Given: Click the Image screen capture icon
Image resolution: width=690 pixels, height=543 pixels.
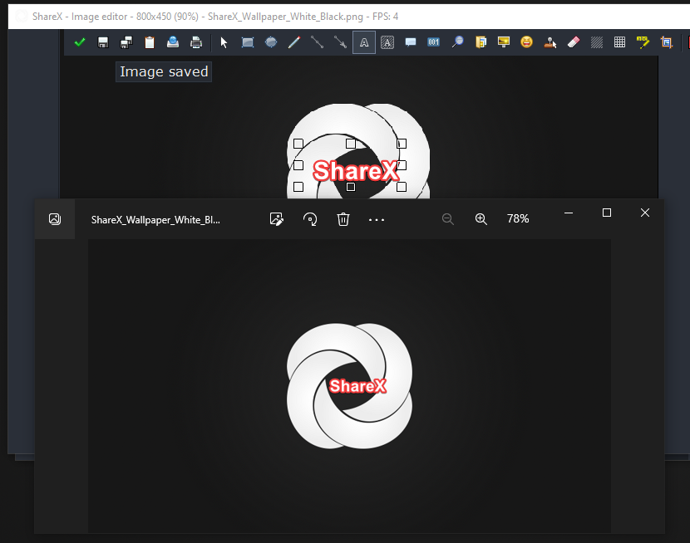Looking at the screenshot, I should point(504,42).
